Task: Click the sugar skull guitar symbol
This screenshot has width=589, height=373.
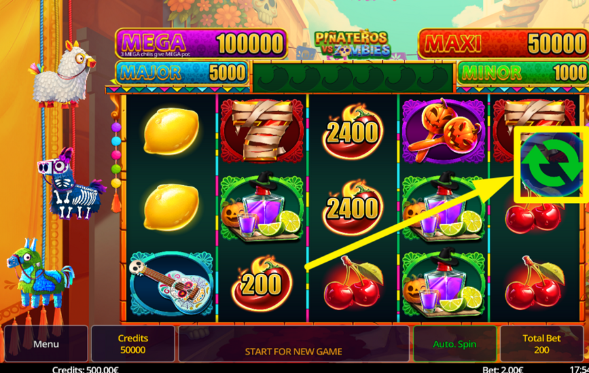Action: pos(171,283)
